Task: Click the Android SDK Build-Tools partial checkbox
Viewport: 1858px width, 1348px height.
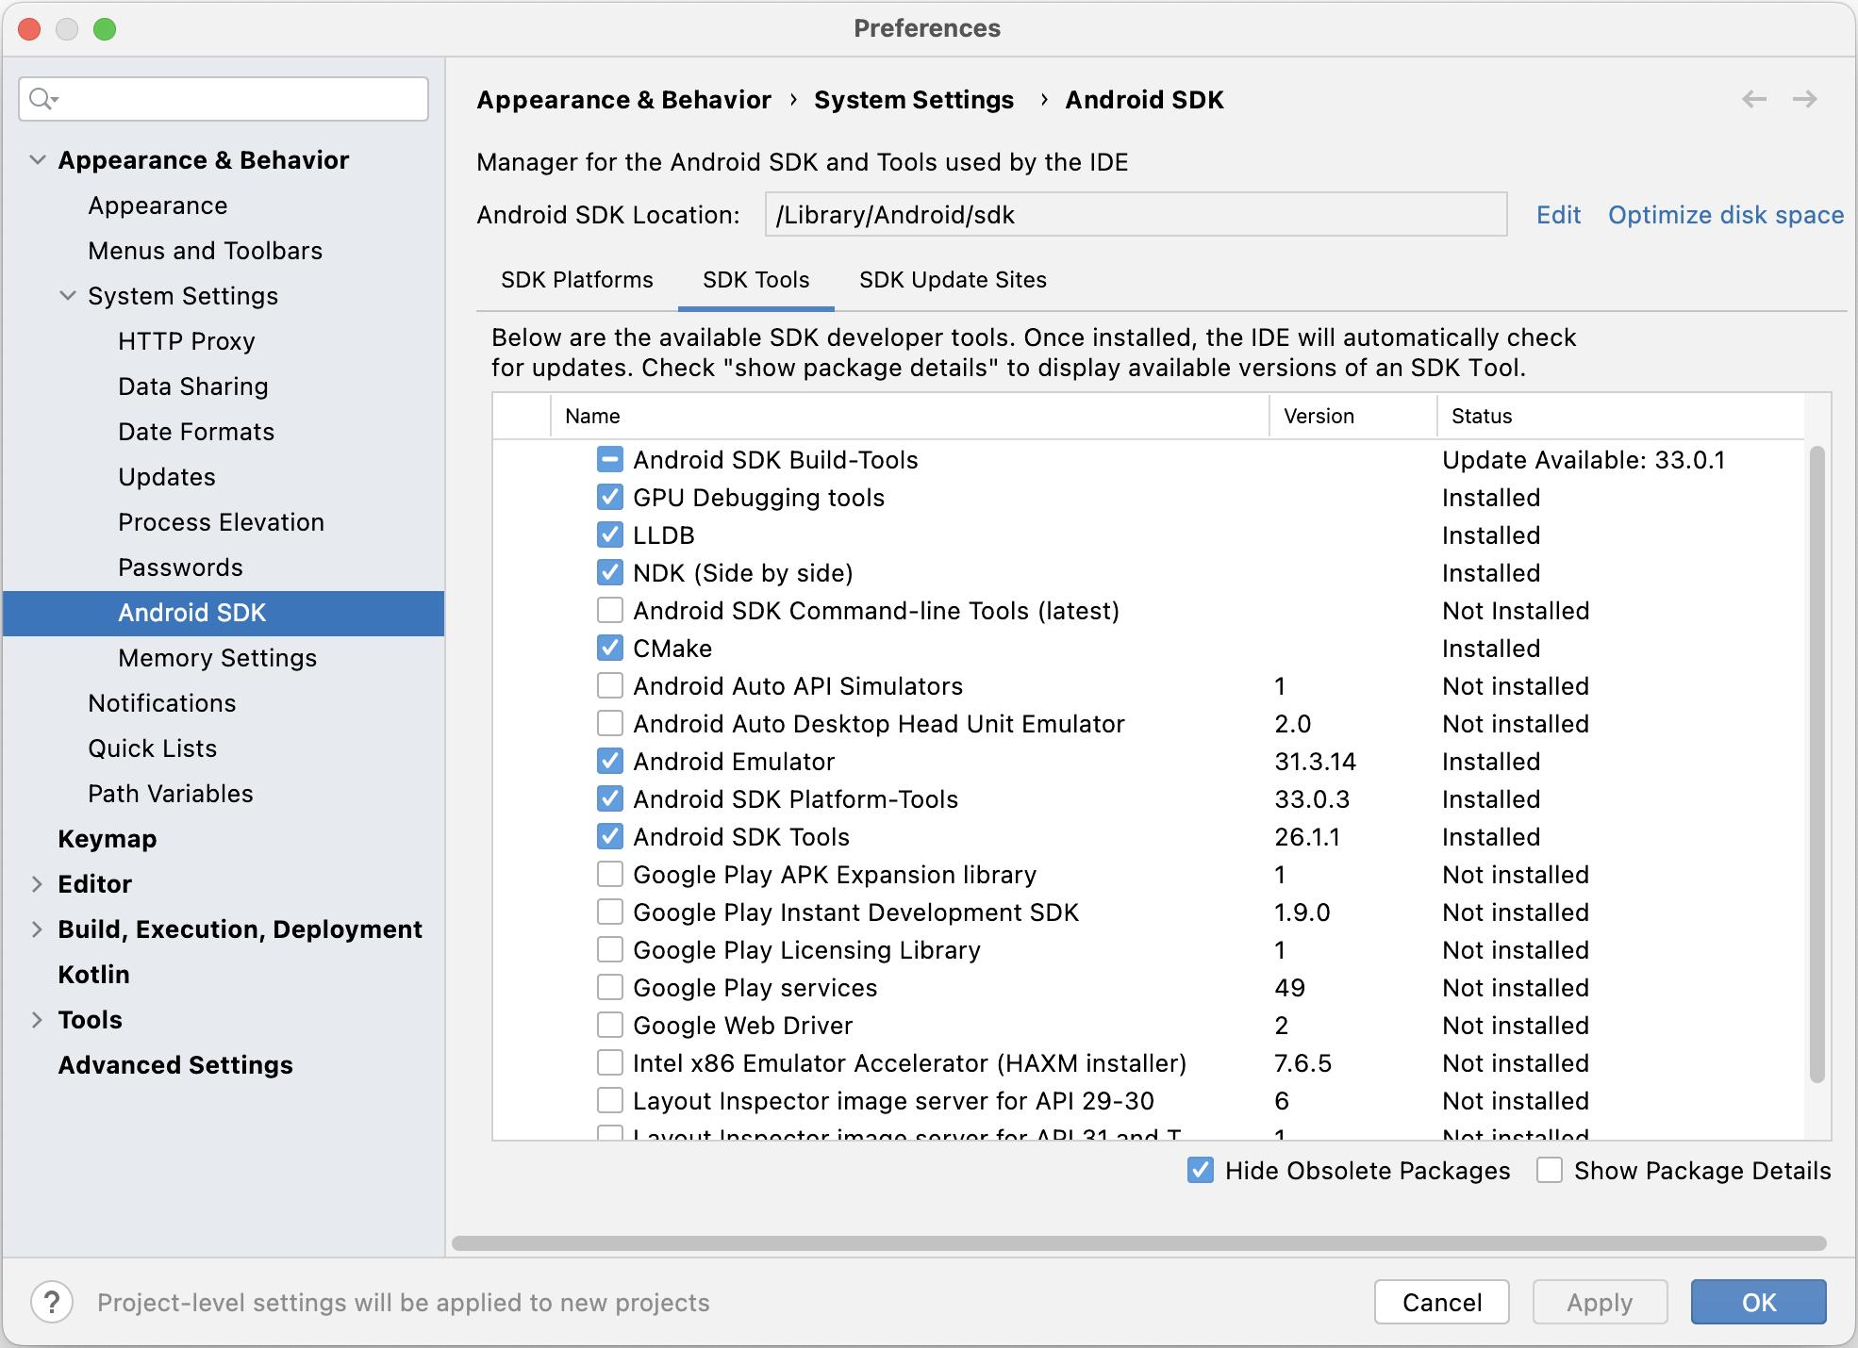Action: [610, 460]
